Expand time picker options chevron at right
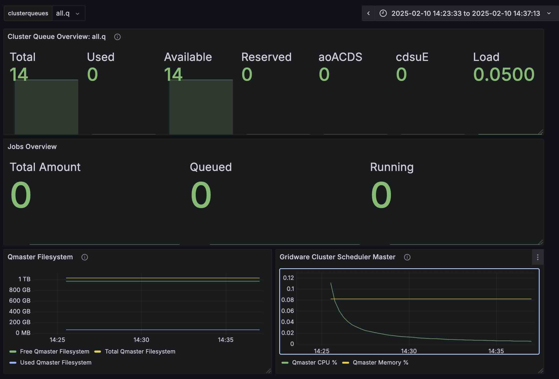 549,13
